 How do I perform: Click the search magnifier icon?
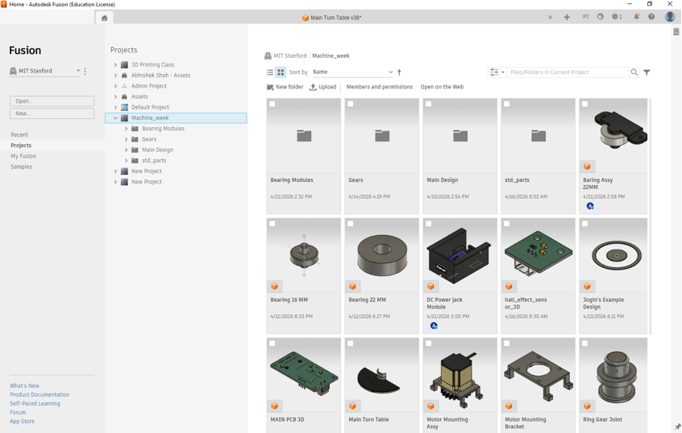(634, 72)
